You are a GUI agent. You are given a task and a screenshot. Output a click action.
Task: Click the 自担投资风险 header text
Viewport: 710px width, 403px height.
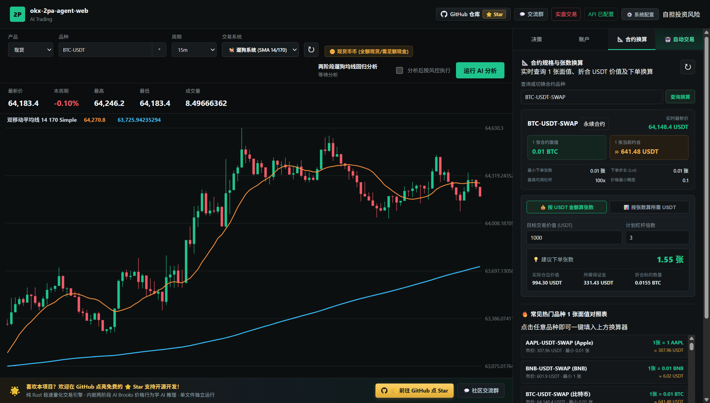pos(681,14)
